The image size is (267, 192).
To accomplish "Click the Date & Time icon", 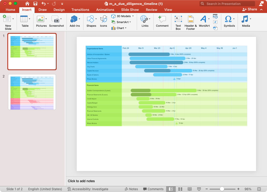I will click(215, 16).
